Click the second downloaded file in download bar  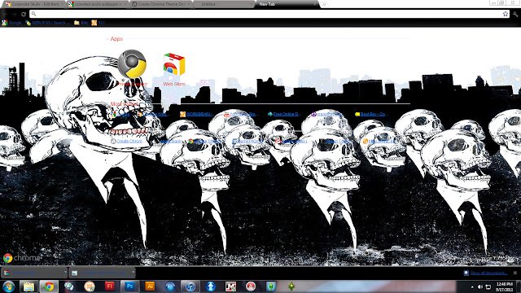coord(100,273)
